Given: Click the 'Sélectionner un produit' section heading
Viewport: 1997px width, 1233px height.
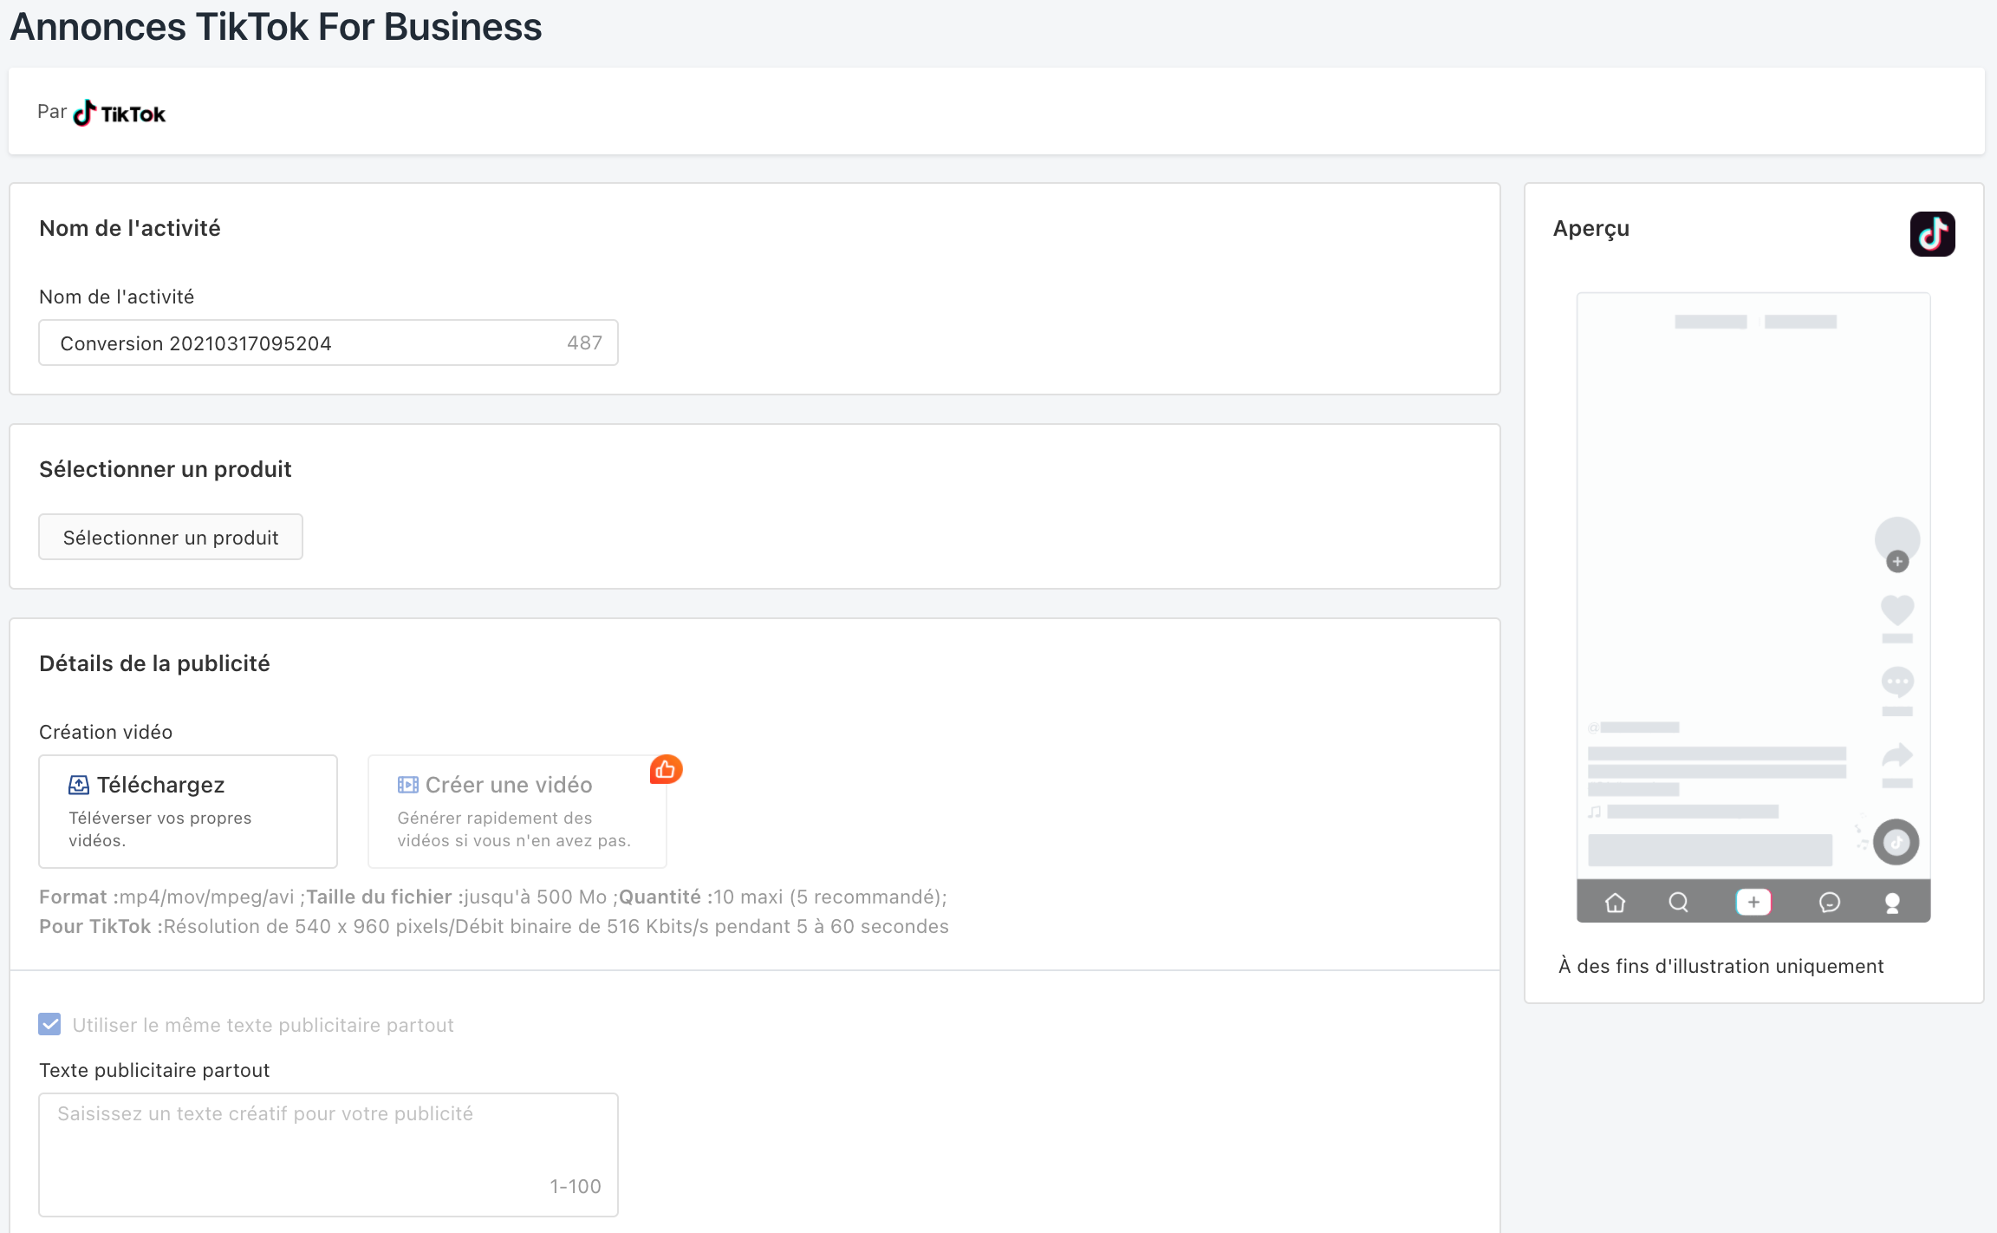Looking at the screenshot, I should 165,469.
